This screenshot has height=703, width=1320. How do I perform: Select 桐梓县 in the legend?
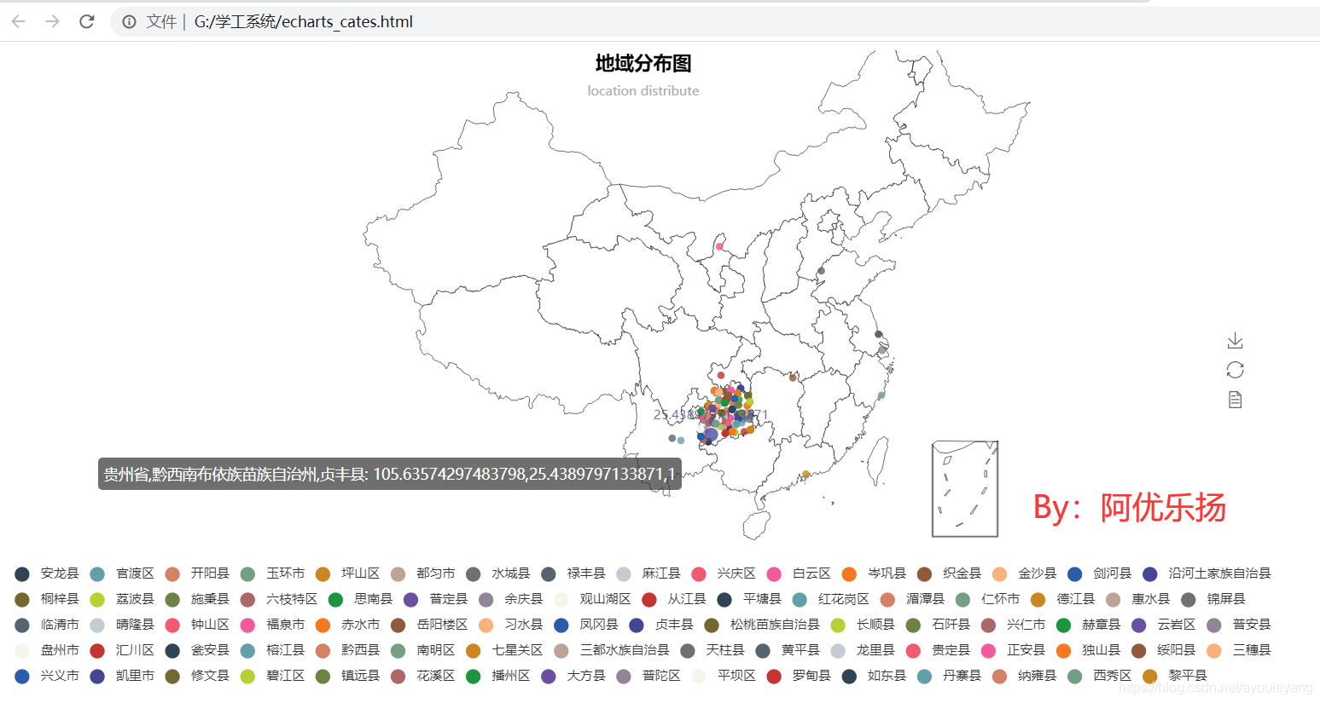(x=47, y=599)
